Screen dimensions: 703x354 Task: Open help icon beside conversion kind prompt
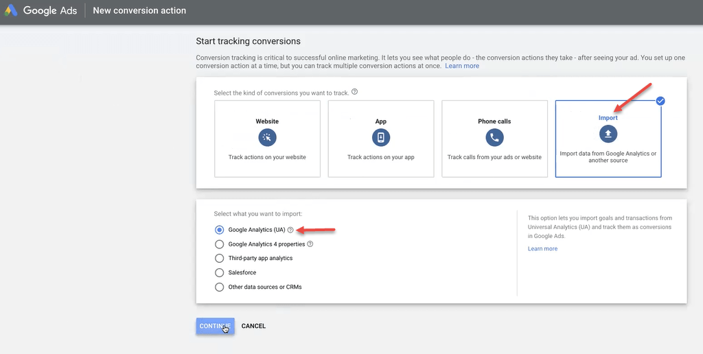(355, 92)
